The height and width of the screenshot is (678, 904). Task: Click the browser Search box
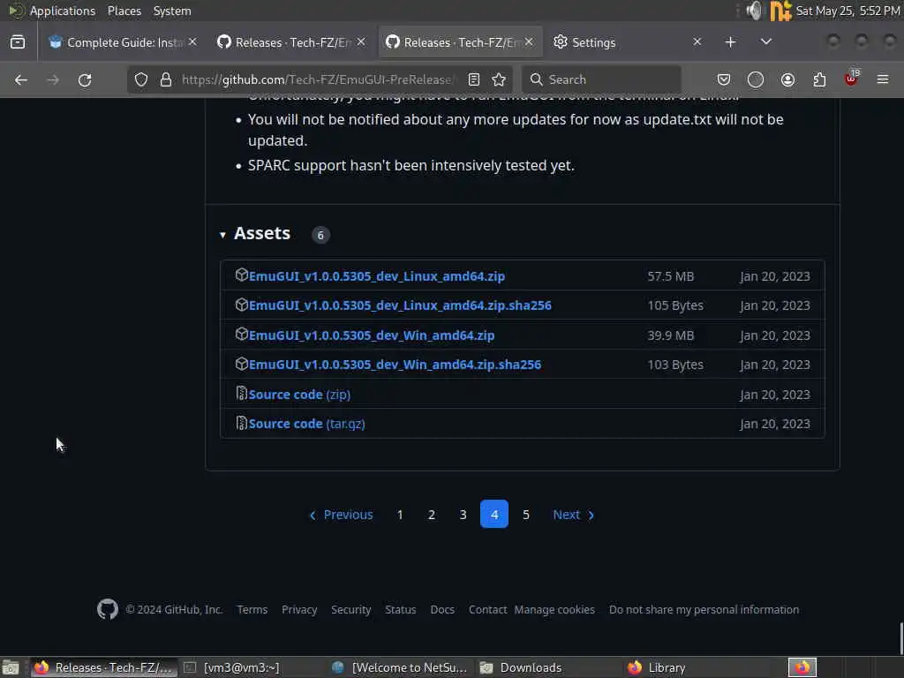click(602, 79)
